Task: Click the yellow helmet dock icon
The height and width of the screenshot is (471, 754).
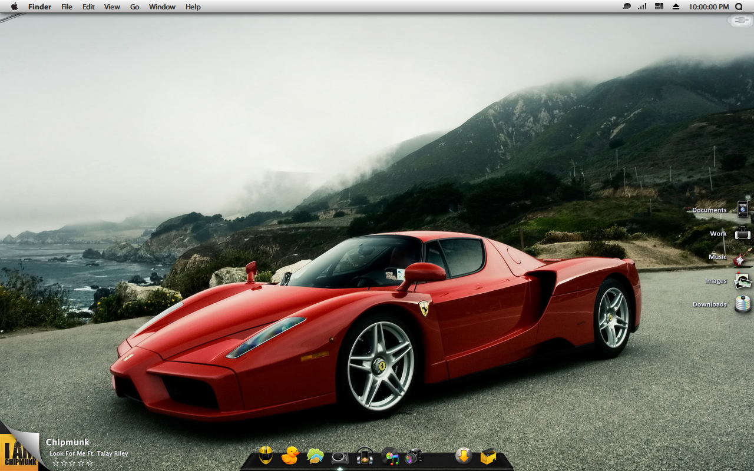Action: [x=266, y=455]
